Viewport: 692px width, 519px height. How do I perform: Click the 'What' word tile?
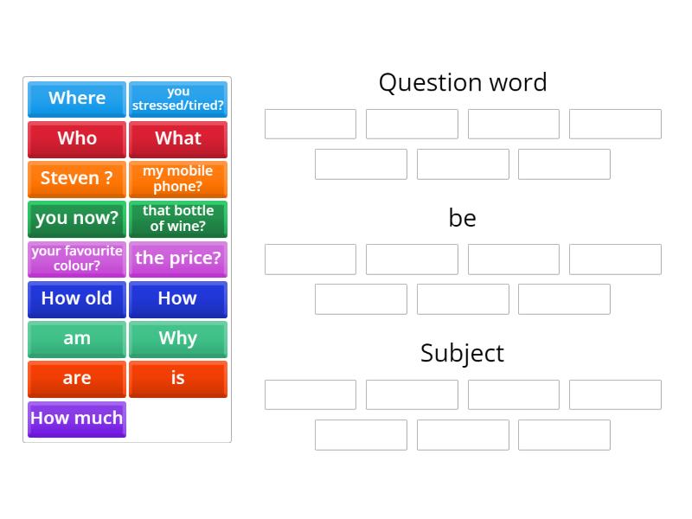click(178, 138)
